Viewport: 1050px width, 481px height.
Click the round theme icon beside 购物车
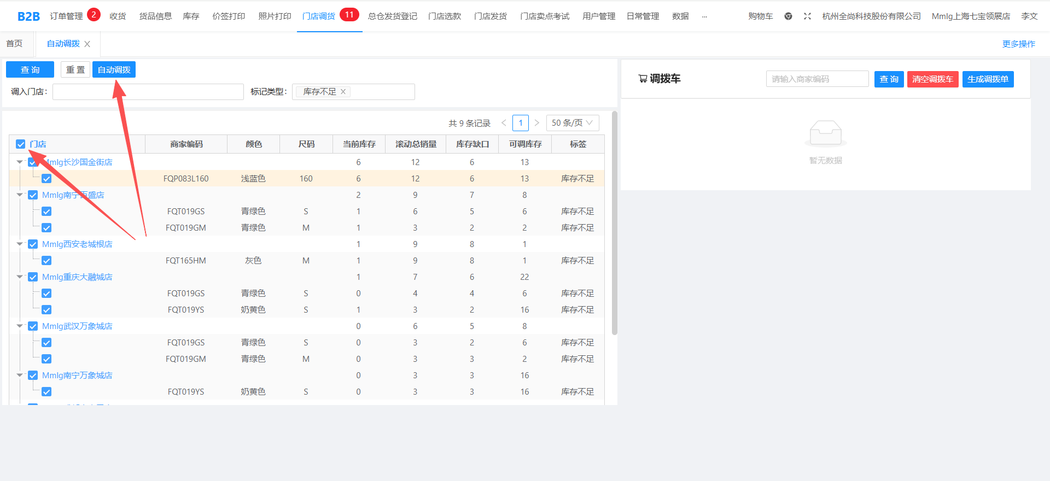(788, 16)
